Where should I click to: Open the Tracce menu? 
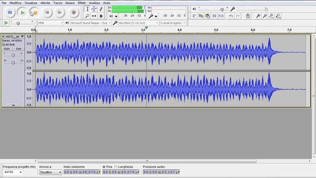tap(58, 3)
